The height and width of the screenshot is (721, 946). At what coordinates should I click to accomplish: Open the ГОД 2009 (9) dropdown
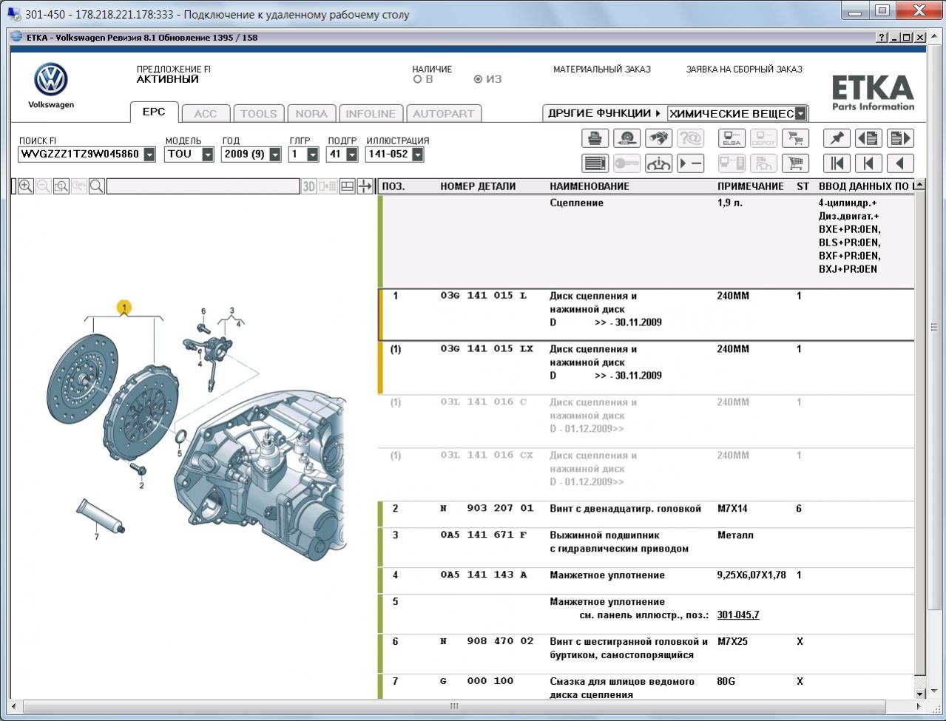pyautogui.click(x=275, y=155)
